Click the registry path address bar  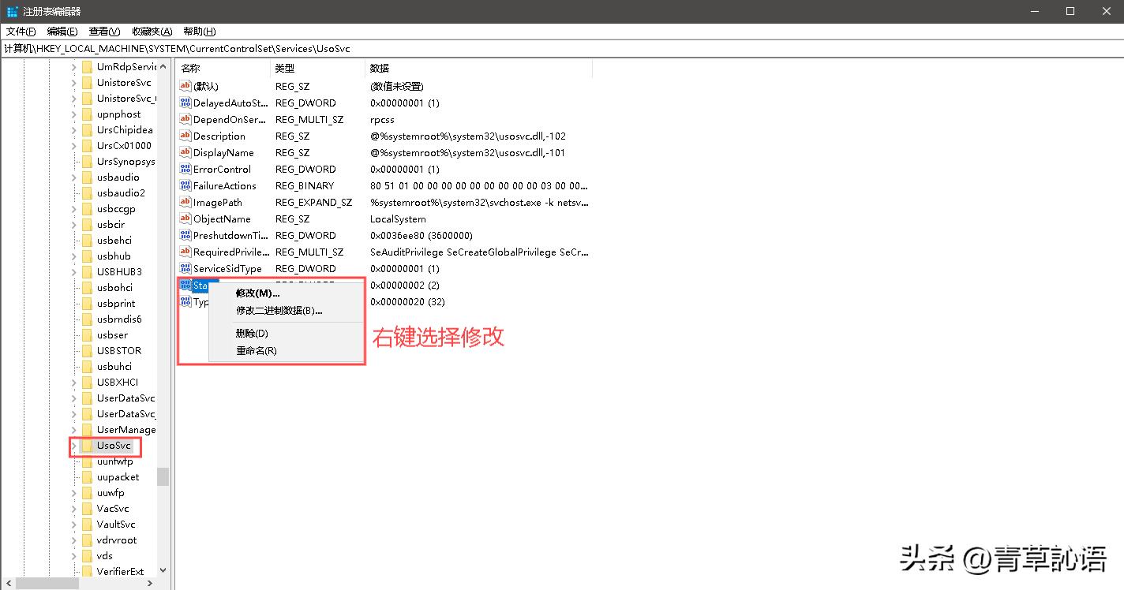(x=562, y=49)
